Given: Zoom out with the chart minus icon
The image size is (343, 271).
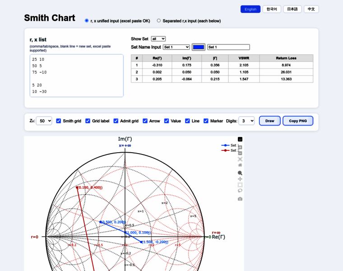Looking at the screenshot, I should pyautogui.click(x=240, y=153).
